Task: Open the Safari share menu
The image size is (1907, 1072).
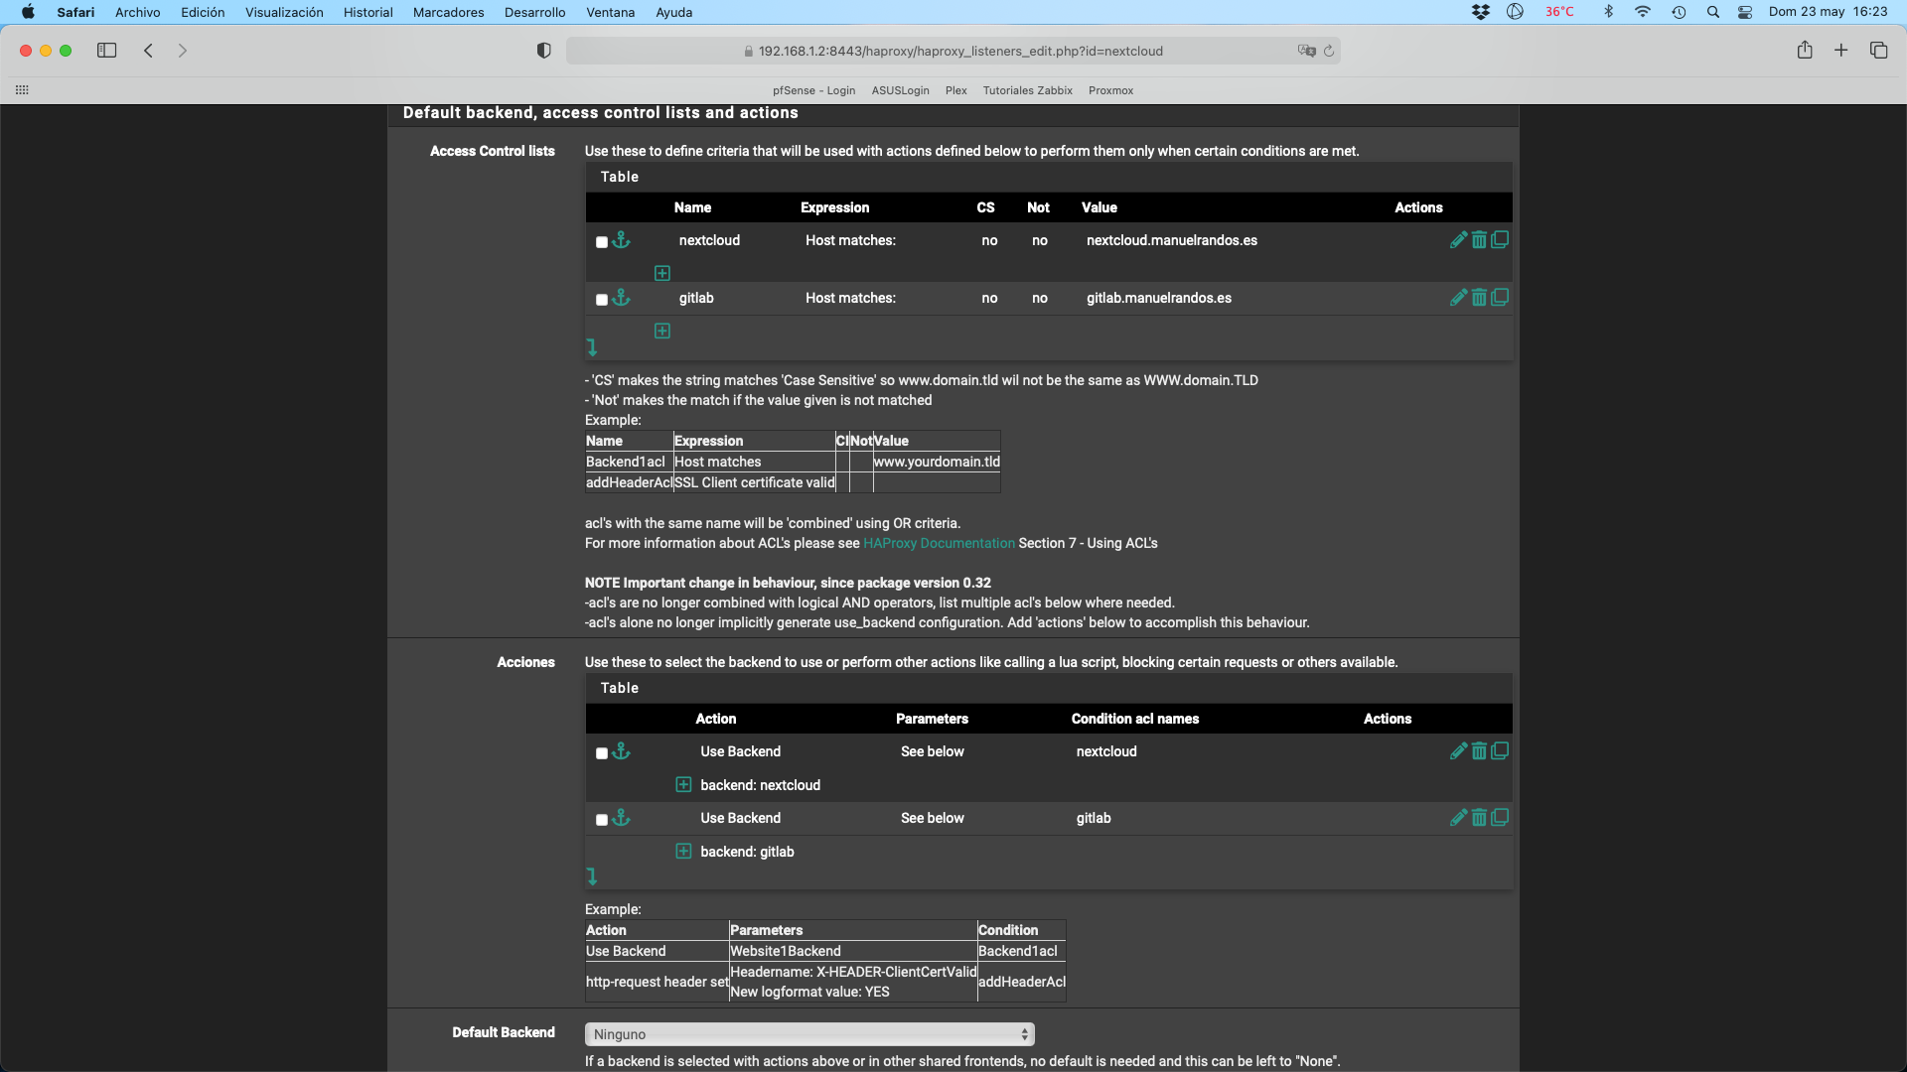Action: [1805, 51]
